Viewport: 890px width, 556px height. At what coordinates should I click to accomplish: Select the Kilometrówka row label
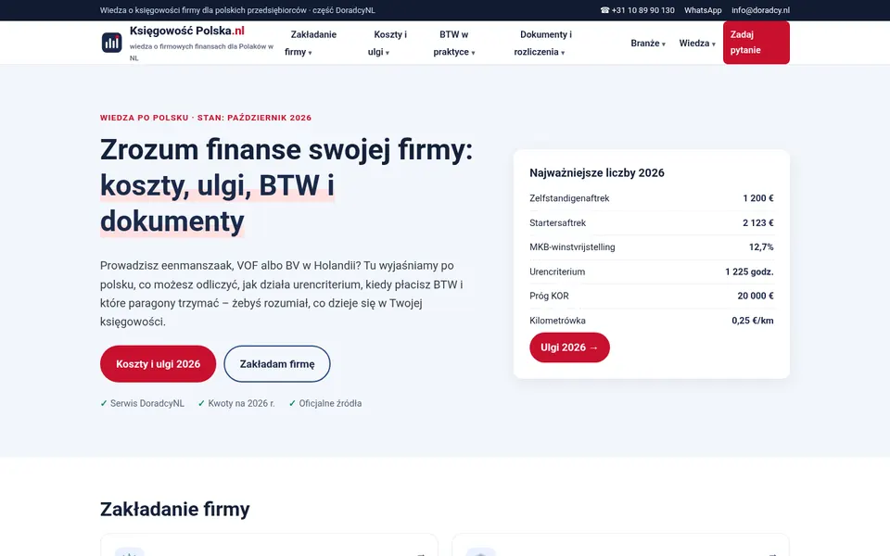coord(557,321)
